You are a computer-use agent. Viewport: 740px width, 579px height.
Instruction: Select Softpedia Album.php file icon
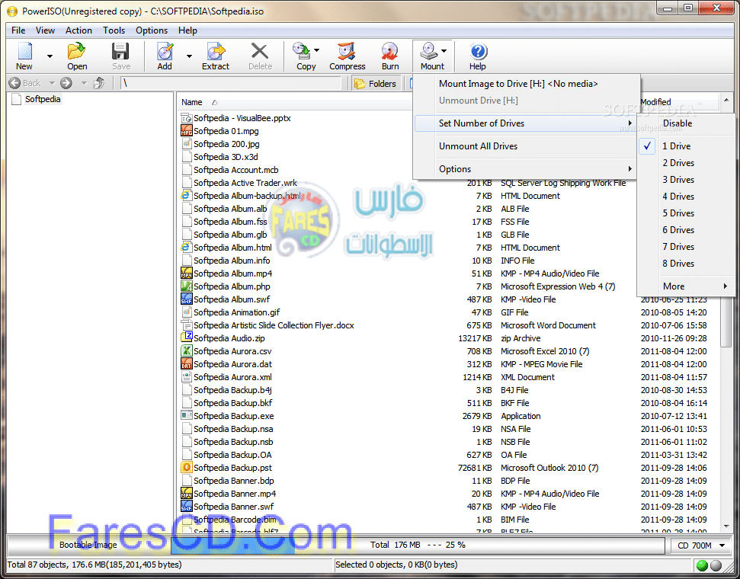tap(187, 286)
